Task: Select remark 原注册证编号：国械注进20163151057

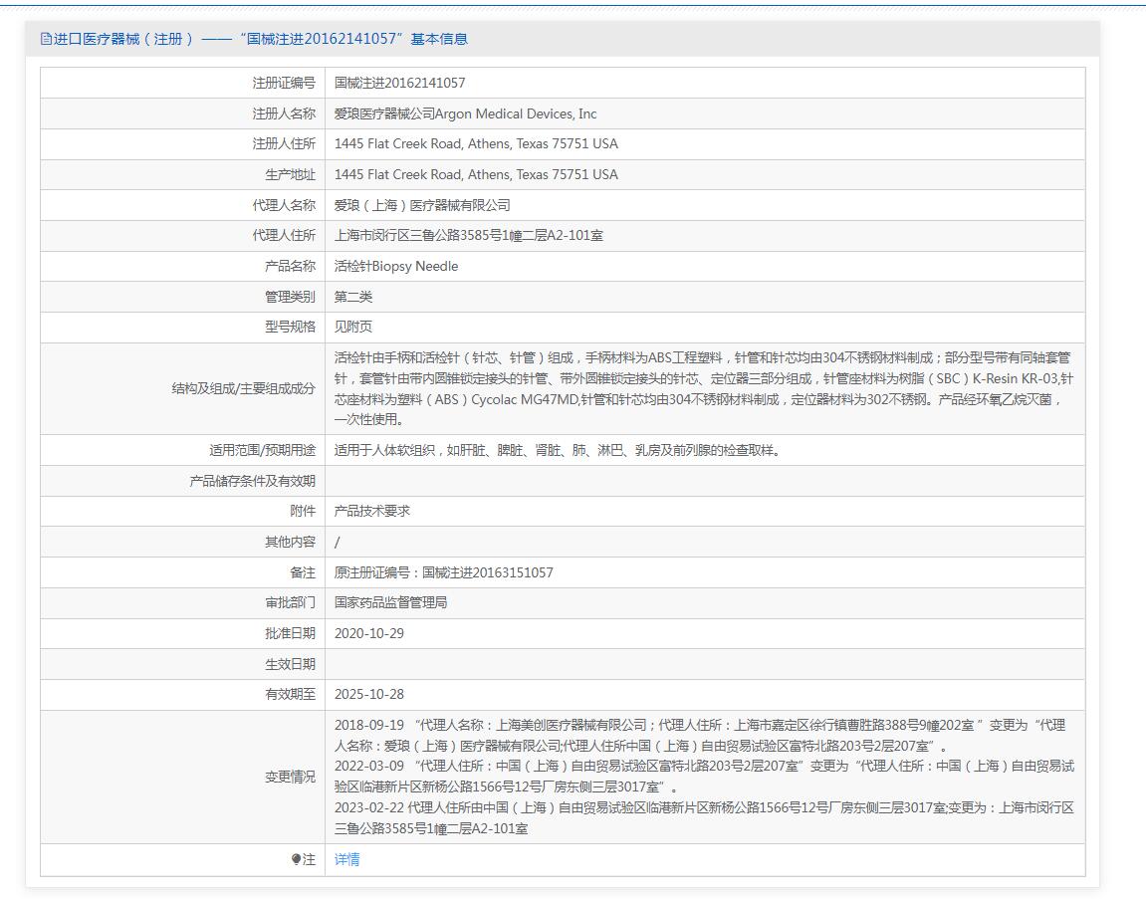Action: [444, 572]
